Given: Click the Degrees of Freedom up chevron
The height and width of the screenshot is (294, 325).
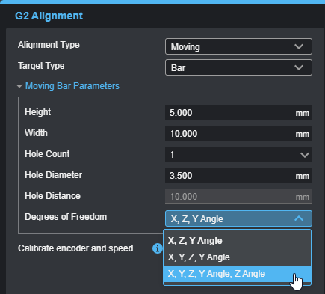Looking at the screenshot, I should click(x=299, y=218).
